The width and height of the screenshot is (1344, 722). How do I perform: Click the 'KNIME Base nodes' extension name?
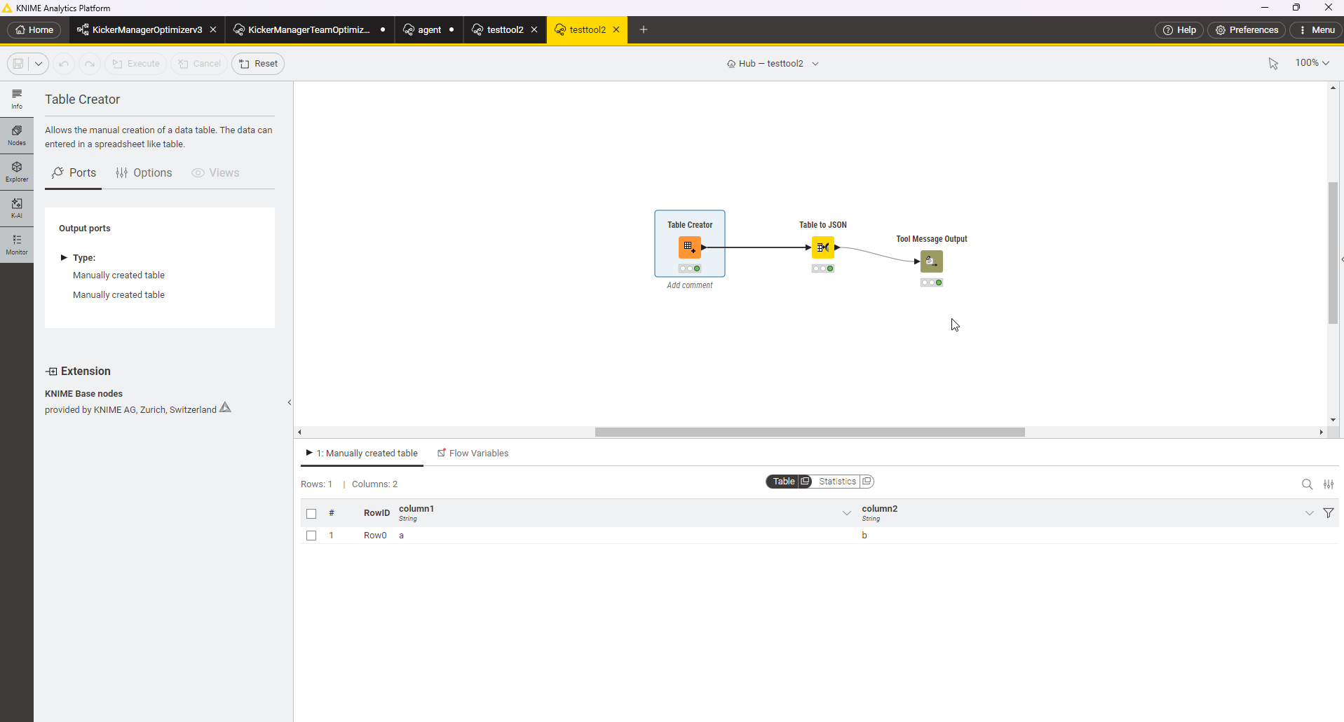point(83,394)
